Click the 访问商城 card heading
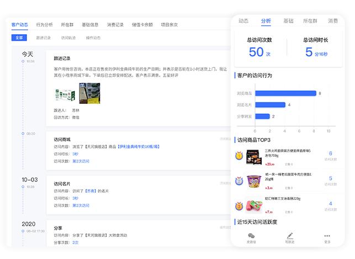This screenshot has width=355, height=259. click(x=62, y=140)
